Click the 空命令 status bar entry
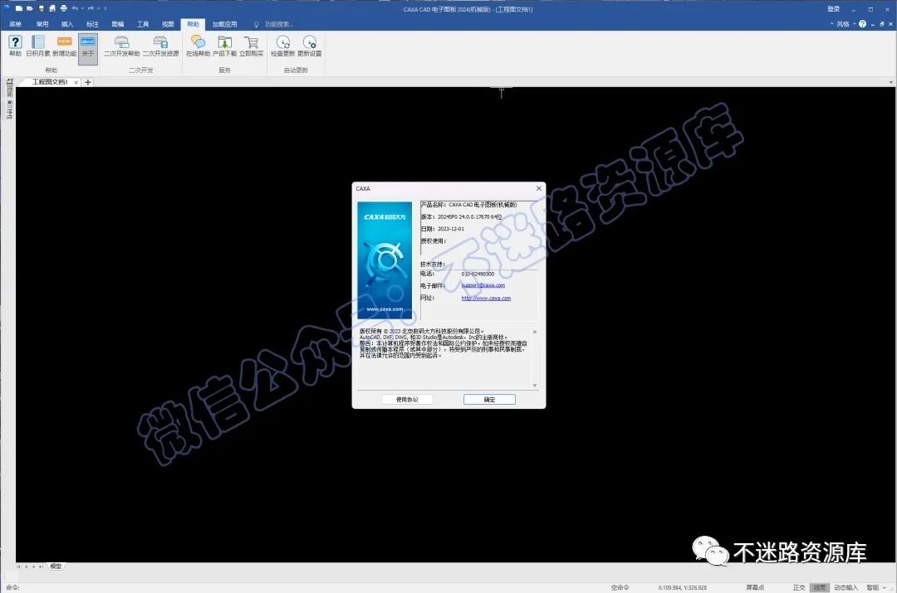Image resolution: width=897 pixels, height=593 pixels. point(620,587)
